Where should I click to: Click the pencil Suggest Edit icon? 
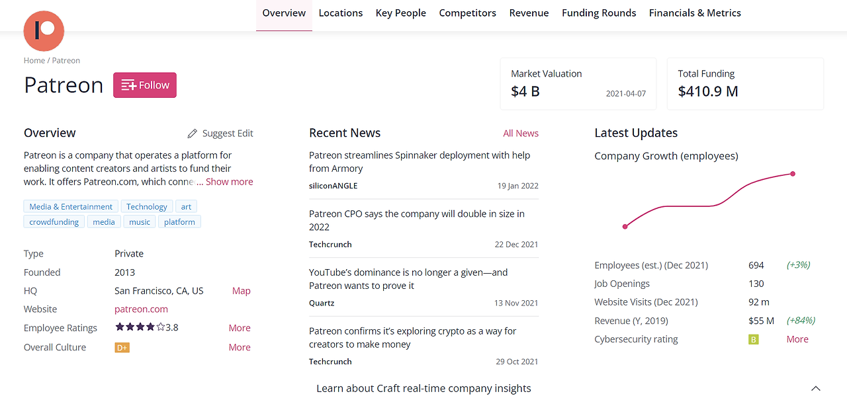(193, 134)
